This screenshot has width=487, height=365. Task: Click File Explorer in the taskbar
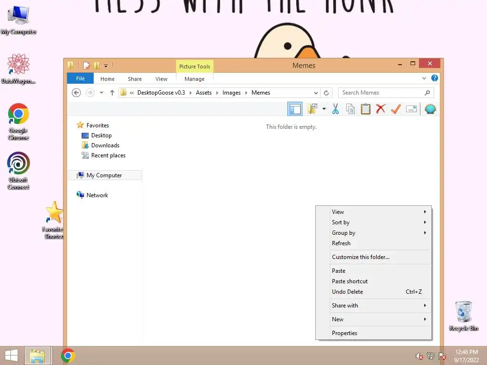37,355
